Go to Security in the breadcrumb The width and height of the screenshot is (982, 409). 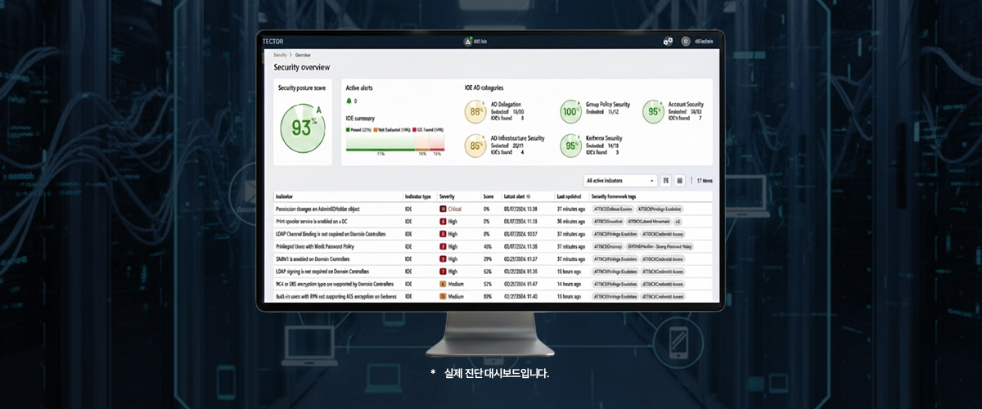click(x=280, y=54)
